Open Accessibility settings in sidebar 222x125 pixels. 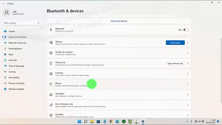[22, 77]
